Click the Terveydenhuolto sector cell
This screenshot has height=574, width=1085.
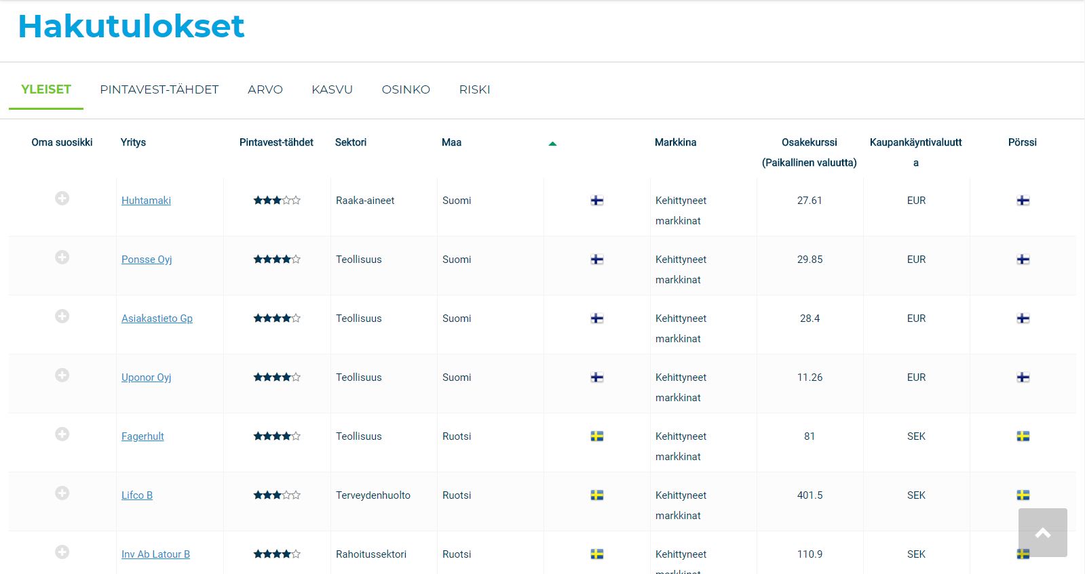coord(373,495)
